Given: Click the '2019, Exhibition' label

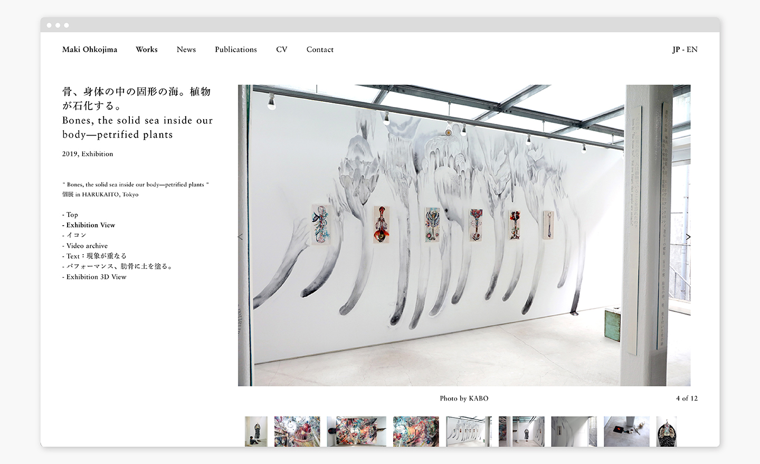Looking at the screenshot, I should point(88,154).
